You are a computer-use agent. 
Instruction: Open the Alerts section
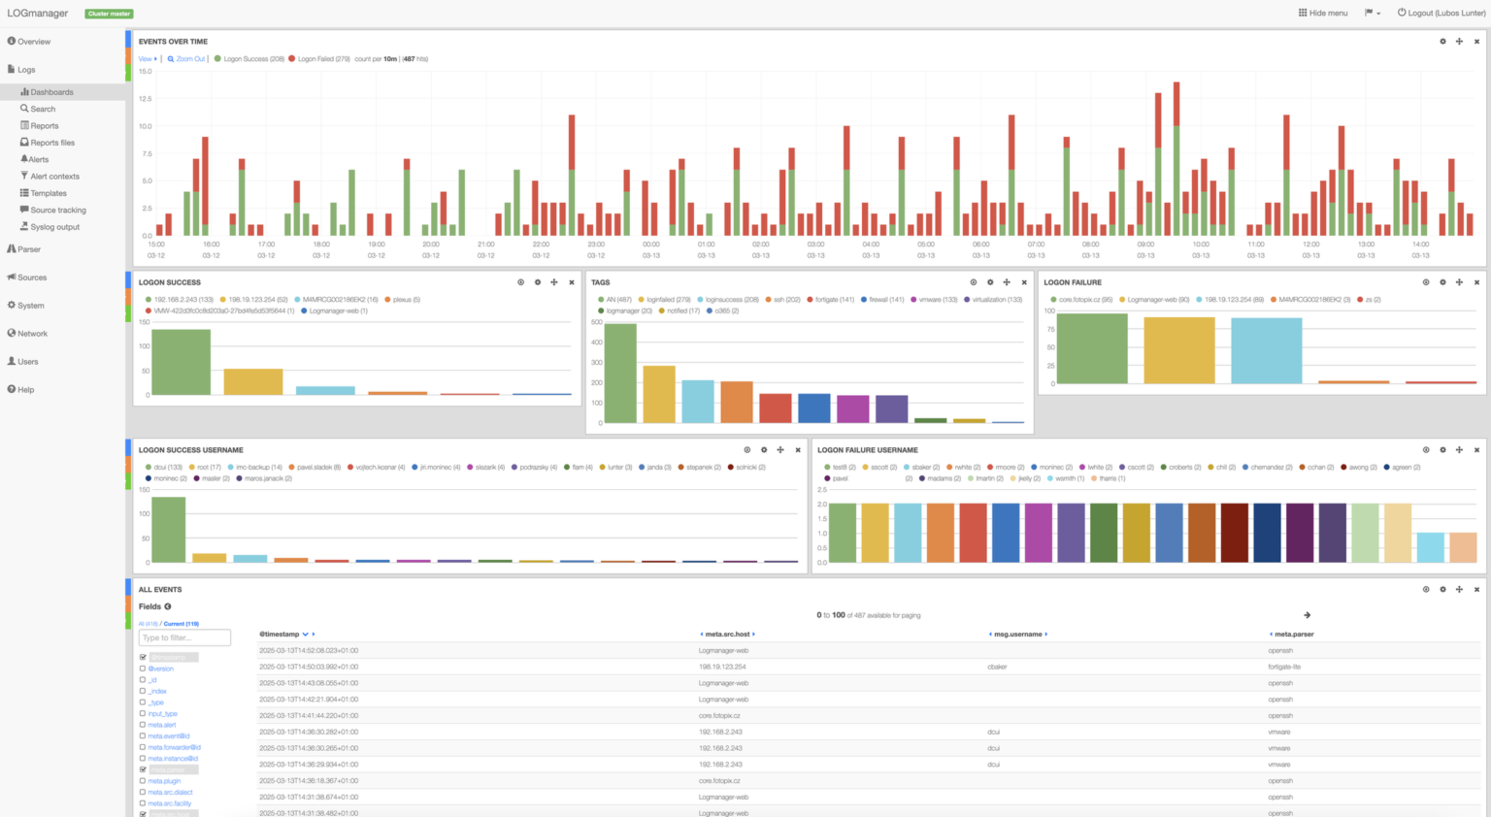click(x=38, y=158)
